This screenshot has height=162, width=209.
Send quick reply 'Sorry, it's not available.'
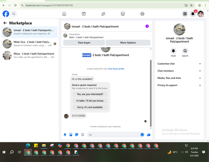(90, 107)
